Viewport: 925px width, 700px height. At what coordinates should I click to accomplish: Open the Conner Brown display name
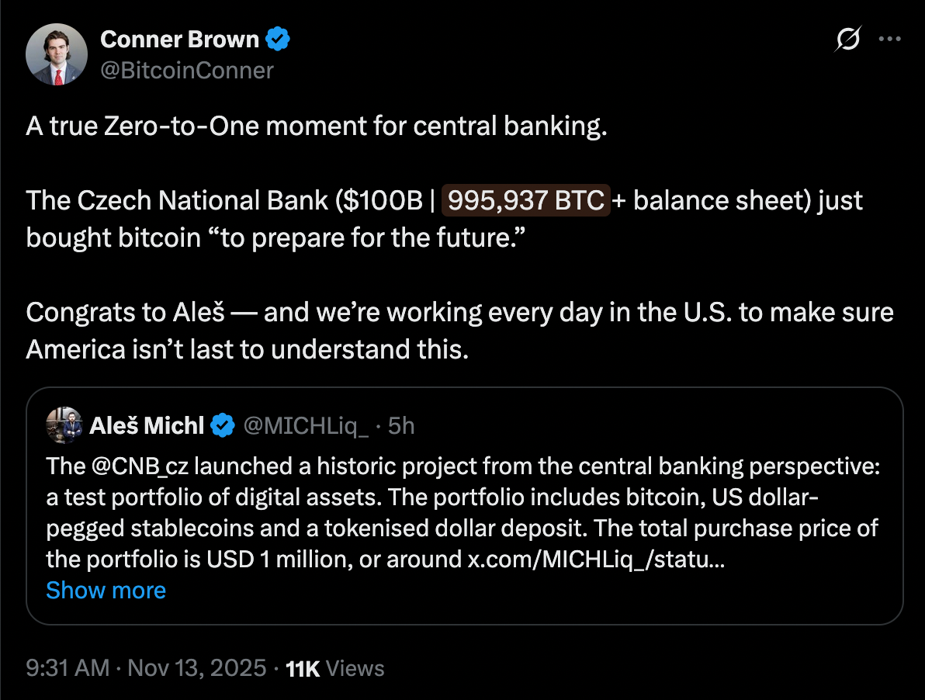tap(180, 38)
